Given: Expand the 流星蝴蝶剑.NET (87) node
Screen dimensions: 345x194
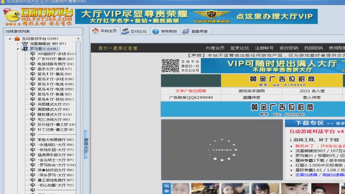Looking at the screenshot, I should pyautogui.click(x=18, y=44).
